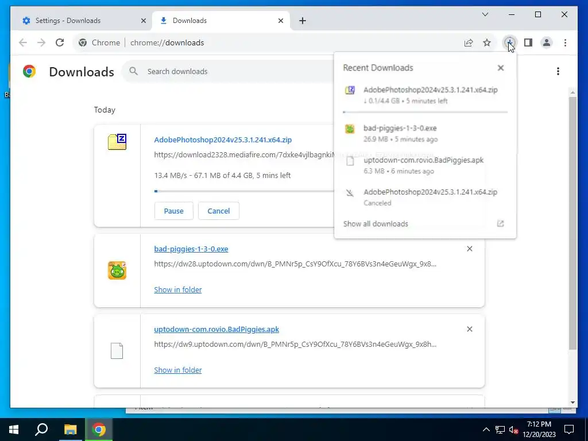Open Chrome's three-dot main menu

coord(565,42)
